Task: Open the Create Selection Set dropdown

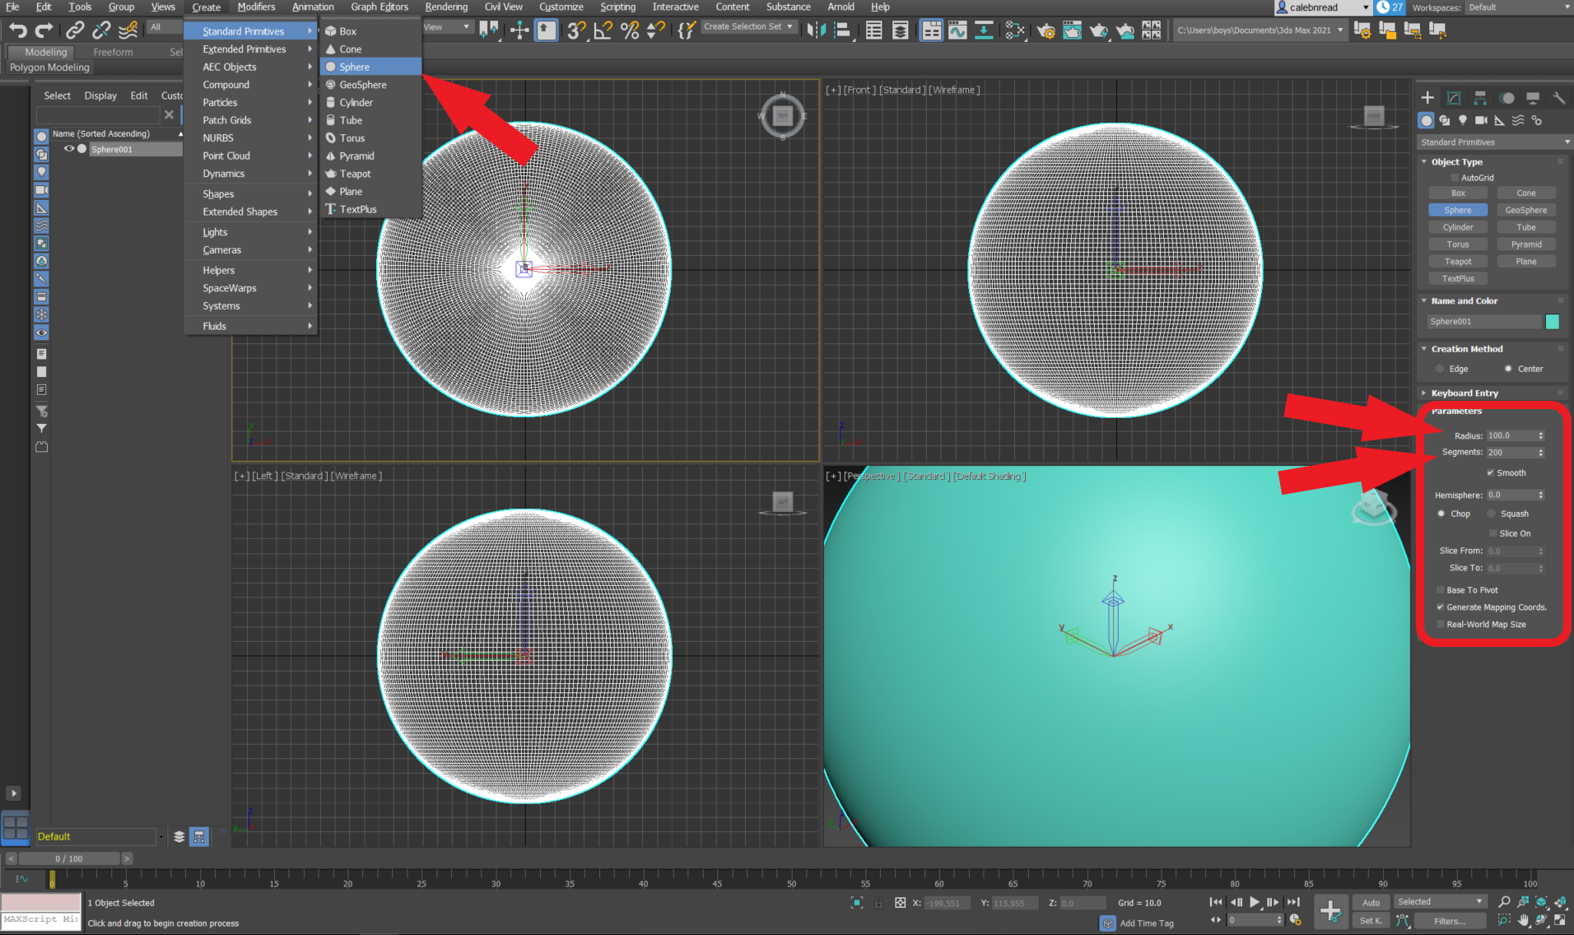Action: pyautogui.click(x=748, y=27)
